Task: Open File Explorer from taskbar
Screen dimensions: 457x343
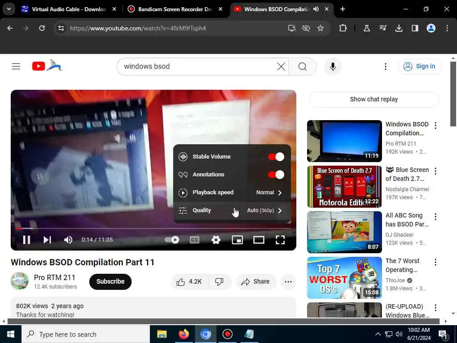Action: click(162, 334)
